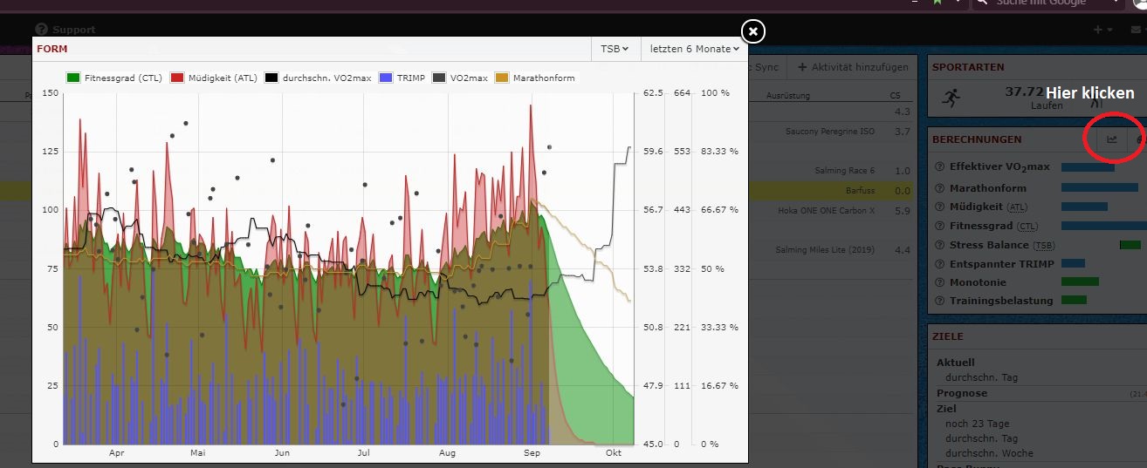The width and height of the screenshot is (1147, 468).
Task: Hide the Marathonform legend series
Action: pos(536,78)
